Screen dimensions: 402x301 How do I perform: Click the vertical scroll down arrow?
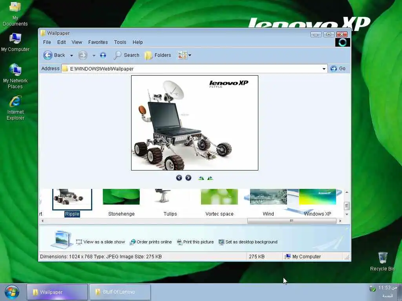347,214
